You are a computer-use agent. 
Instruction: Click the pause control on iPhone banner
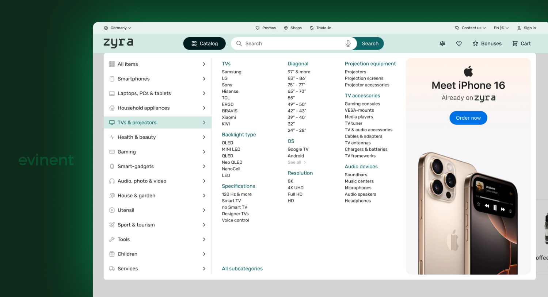coord(495,208)
